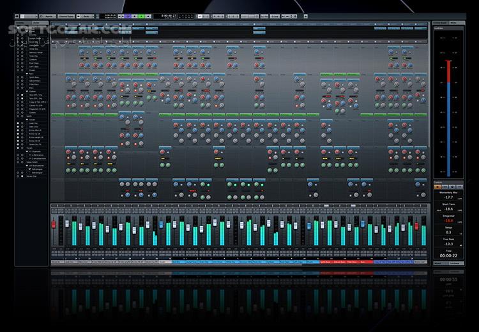Open the Channel Types filter button
Viewport: 479px width, 332px height.
(x=66, y=16)
